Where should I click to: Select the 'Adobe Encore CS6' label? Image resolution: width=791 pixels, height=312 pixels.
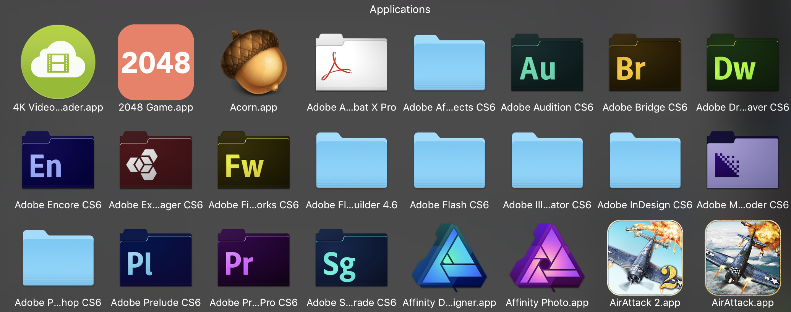[58, 205]
